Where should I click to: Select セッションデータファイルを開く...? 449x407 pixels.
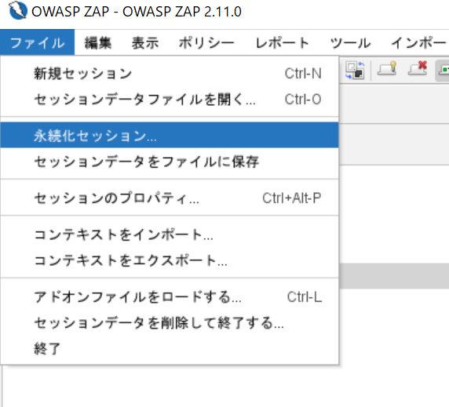tap(170, 100)
